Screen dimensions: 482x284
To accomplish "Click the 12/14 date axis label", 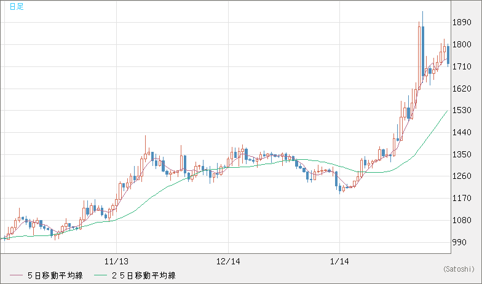I will pyautogui.click(x=228, y=262).
